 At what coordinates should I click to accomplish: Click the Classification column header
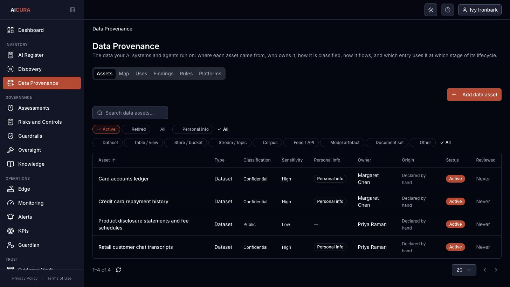pos(257,160)
